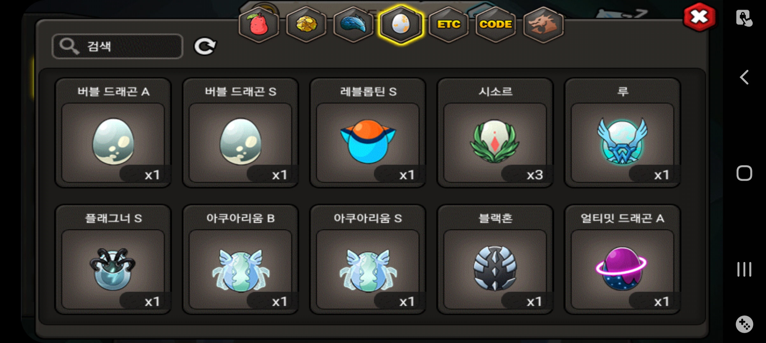The width and height of the screenshot is (766, 343).
Task: Select the 버블 드래곤 A egg
Action: [113, 133]
